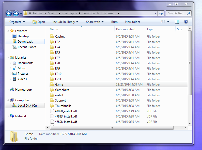Viewport: 202px width, 150px height.
Task: Refresh the folder view button
Action: tap(161, 13)
